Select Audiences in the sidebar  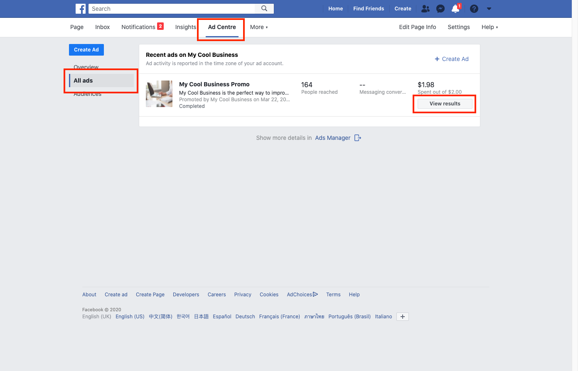pyautogui.click(x=88, y=94)
